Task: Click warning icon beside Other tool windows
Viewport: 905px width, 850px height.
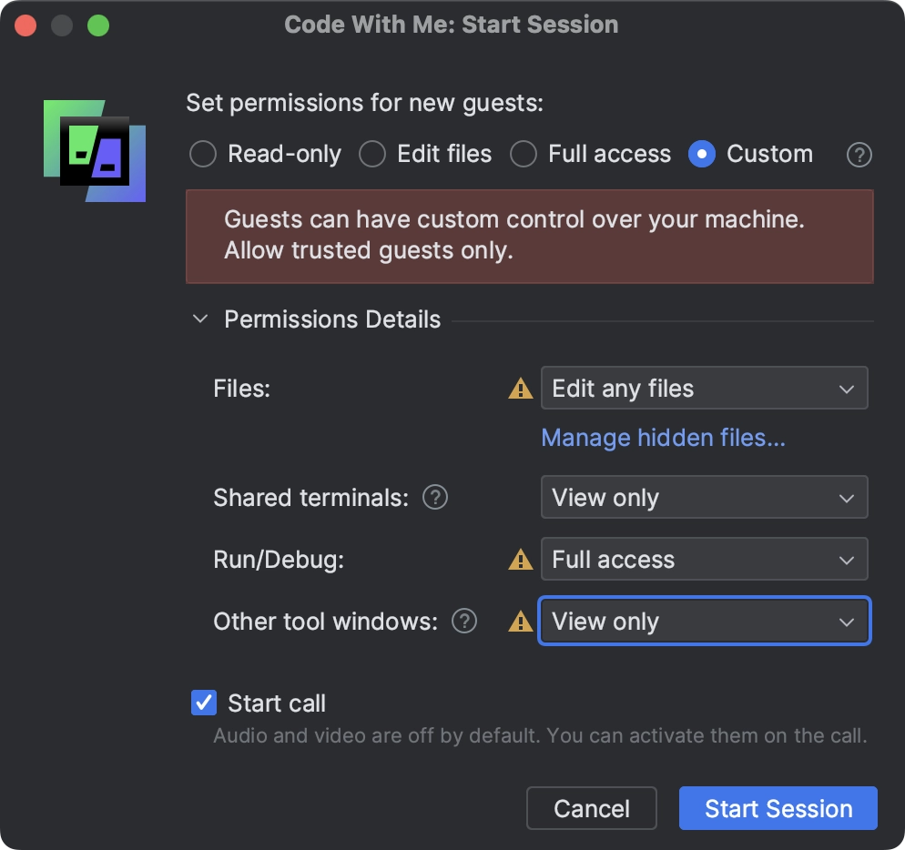Action: tap(520, 622)
